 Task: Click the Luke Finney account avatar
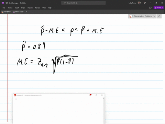click(x=139, y=3)
